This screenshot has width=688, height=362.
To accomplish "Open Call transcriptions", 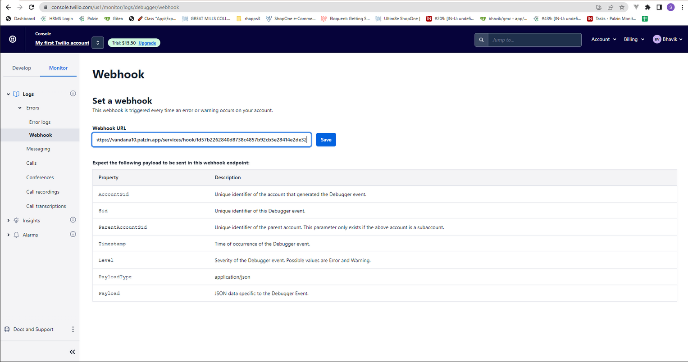I will coord(46,206).
